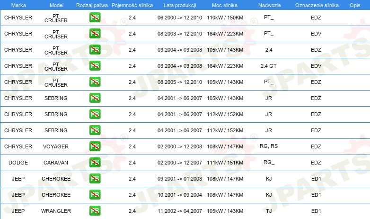Click the JR body code in the Sebring 105kW row

pos(269,98)
